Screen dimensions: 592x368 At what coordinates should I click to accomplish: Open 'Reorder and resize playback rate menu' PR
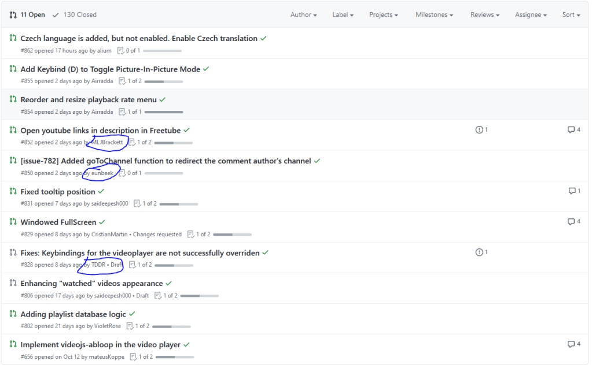click(89, 99)
